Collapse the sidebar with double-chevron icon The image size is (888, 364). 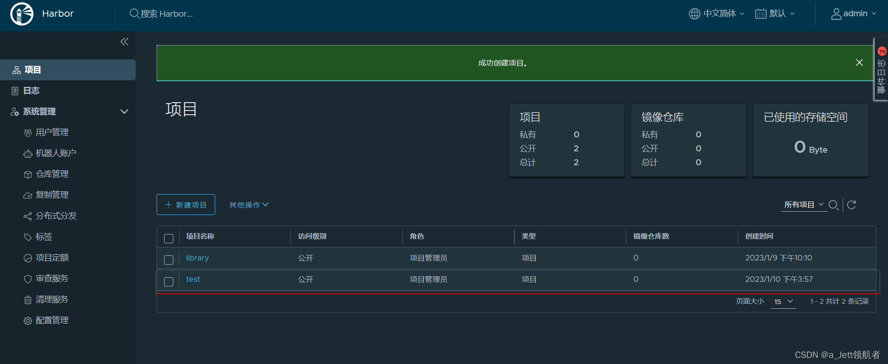tap(124, 42)
